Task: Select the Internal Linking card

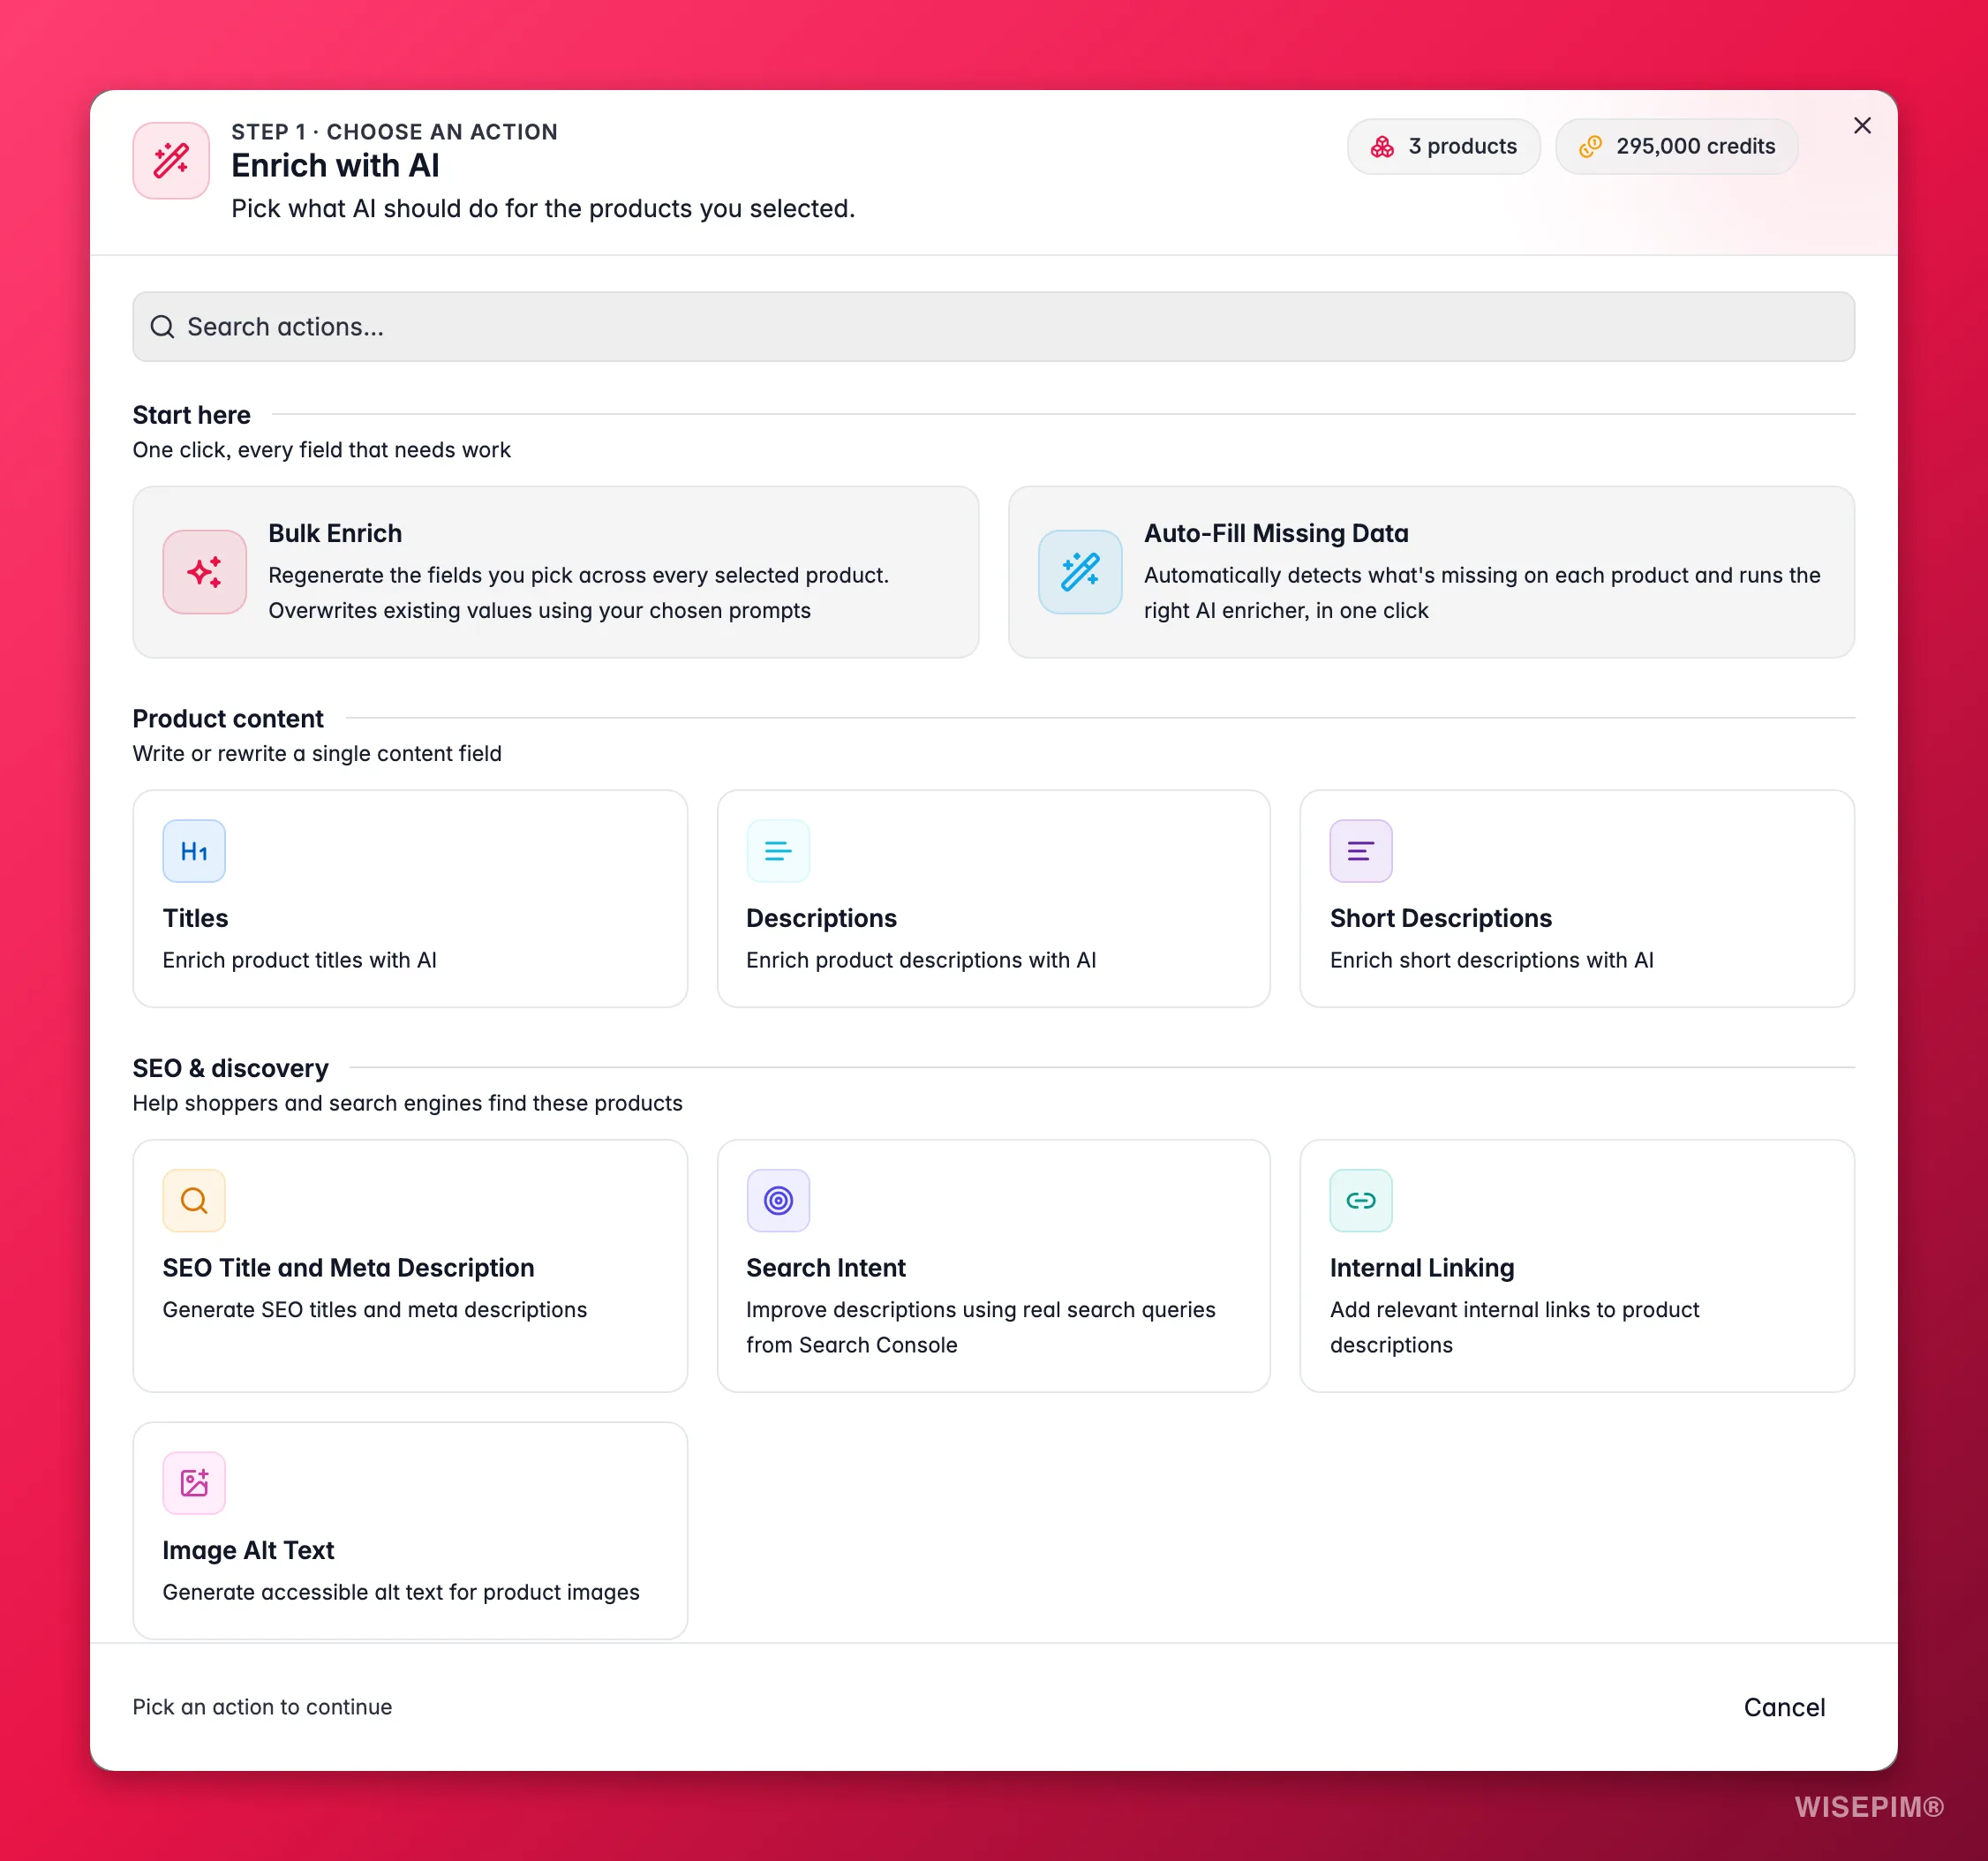Action: click(1577, 1266)
